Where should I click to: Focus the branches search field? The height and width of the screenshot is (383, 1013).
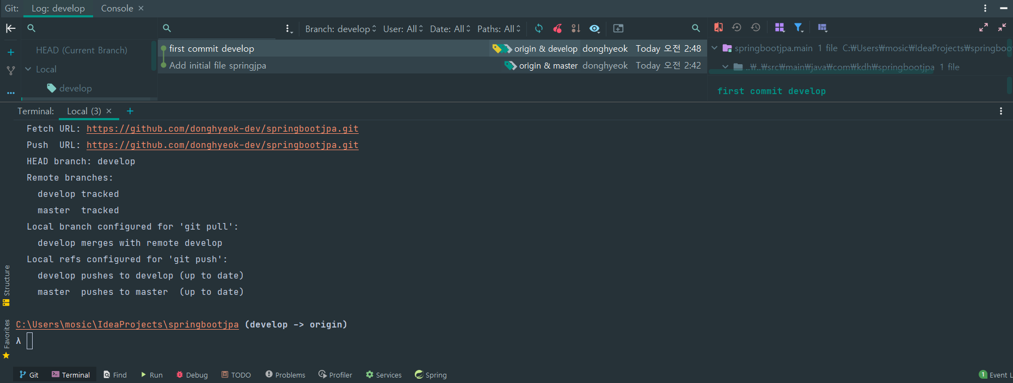click(90, 28)
